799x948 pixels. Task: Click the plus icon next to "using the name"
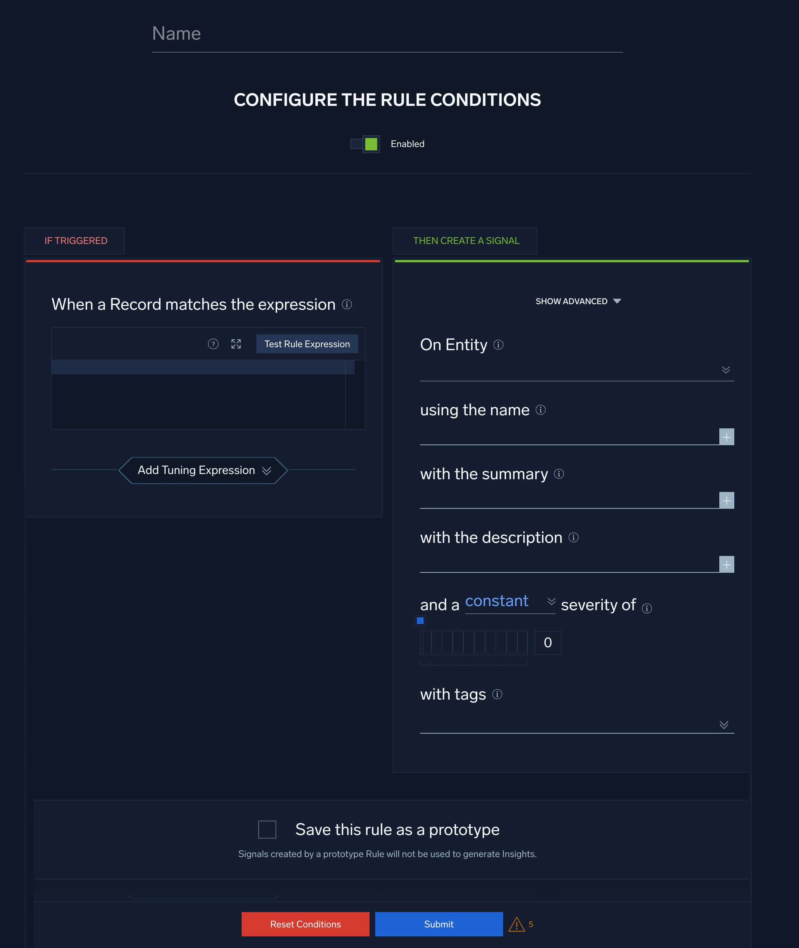pyautogui.click(x=727, y=437)
